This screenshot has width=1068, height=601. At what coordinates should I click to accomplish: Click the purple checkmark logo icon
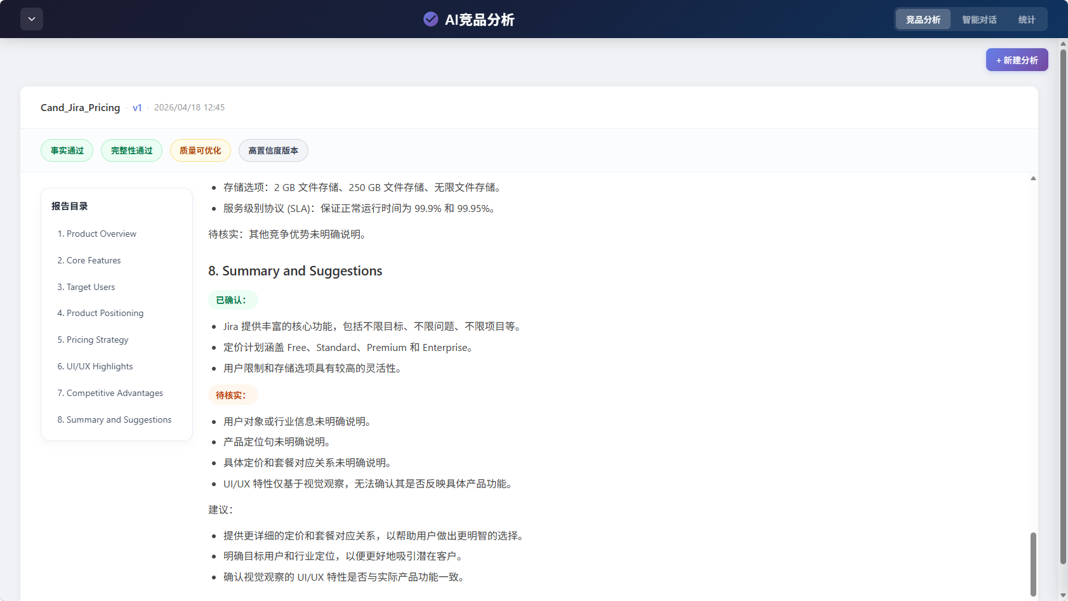click(x=430, y=19)
